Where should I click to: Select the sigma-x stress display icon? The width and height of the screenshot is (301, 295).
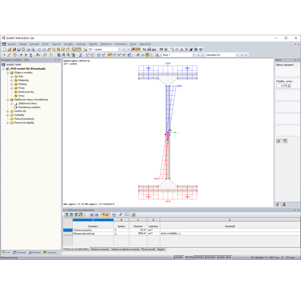[110, 55]
